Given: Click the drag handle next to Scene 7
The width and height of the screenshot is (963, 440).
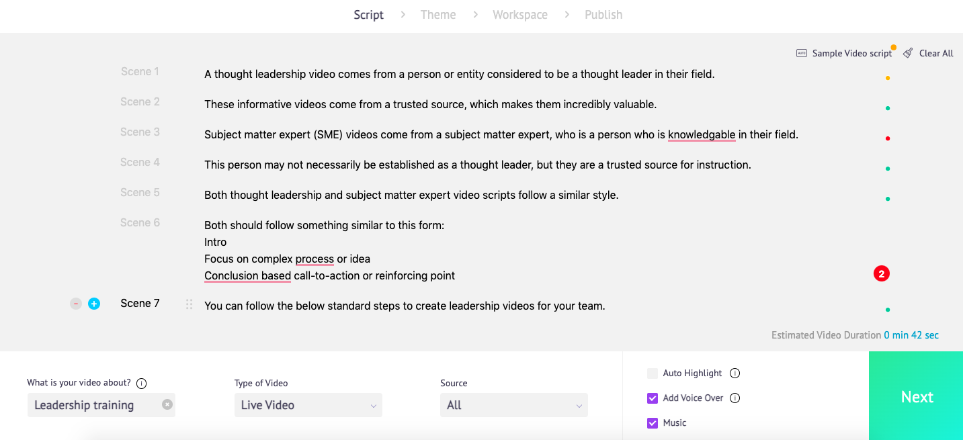Looking at the screenshot, I should (189, 304).
